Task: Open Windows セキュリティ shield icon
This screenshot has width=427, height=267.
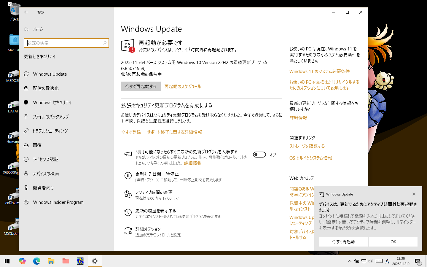Action: [27, 102]
